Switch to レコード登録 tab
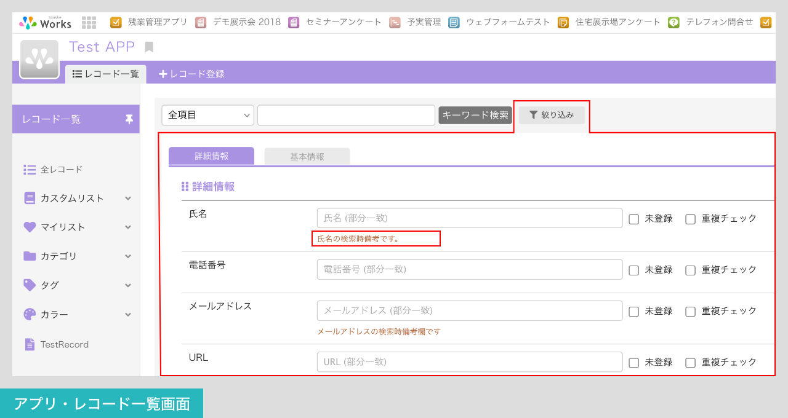Image resolution: width=788 pixels, height=418 pixels. [191, 74]
